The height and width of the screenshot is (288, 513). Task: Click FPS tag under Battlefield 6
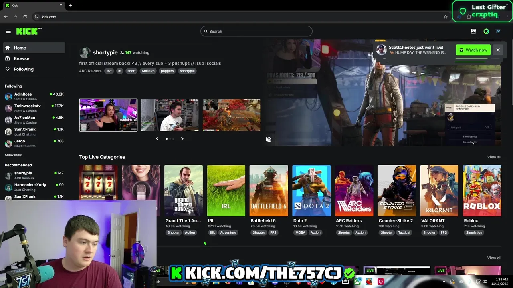click(x=273, y=232)
